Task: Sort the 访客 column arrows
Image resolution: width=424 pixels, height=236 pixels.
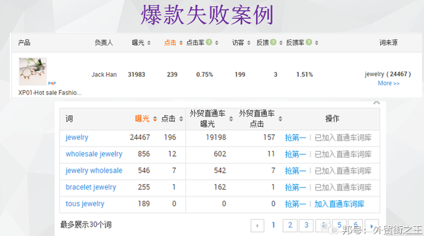Action: [249, 43]
